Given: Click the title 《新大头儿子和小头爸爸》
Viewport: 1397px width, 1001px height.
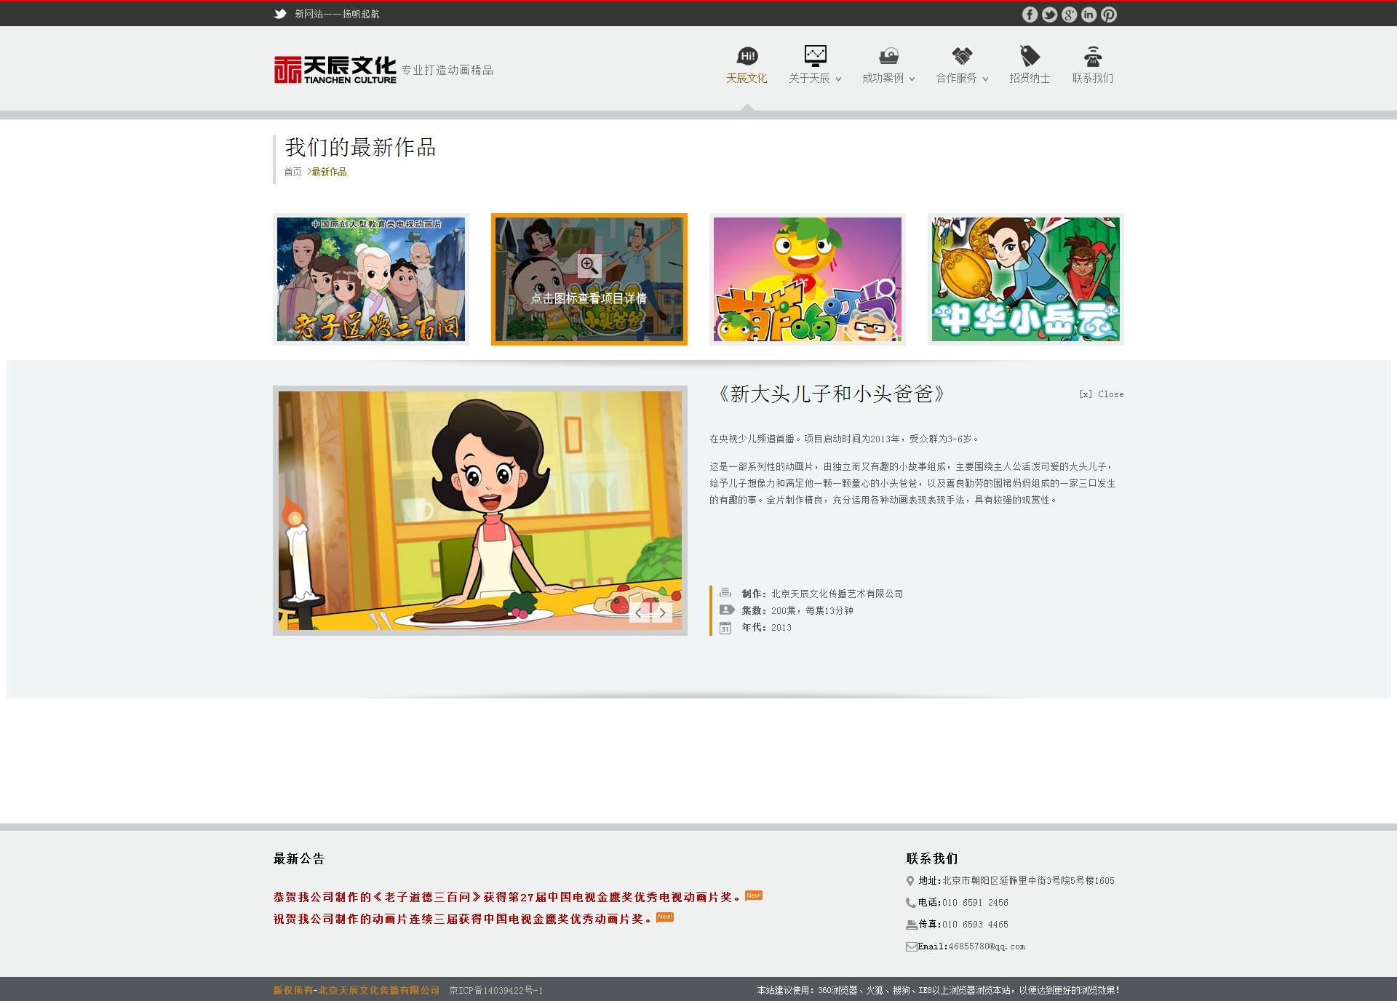Looking at the screenshot, I should 830,394.
